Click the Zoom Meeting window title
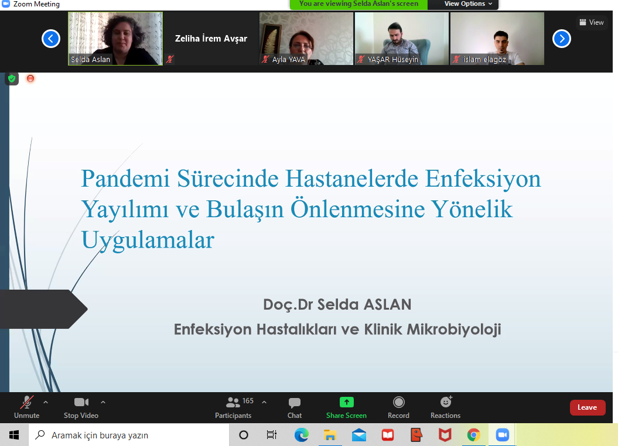618x446 pixels. 36,4
